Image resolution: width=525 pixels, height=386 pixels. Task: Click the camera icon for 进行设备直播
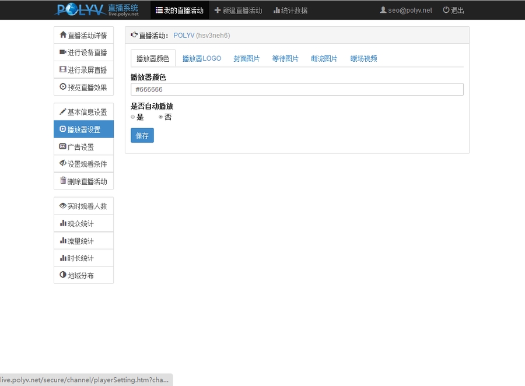63,52
